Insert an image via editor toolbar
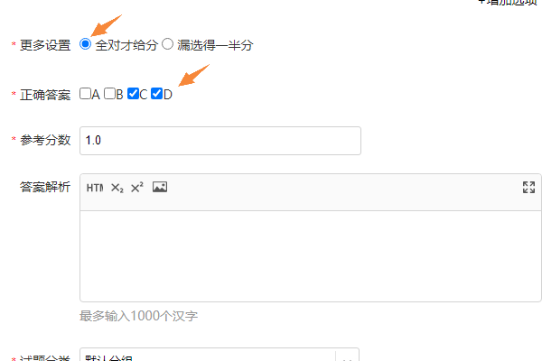This screenshot has height=361, width=542. (160, 187)
